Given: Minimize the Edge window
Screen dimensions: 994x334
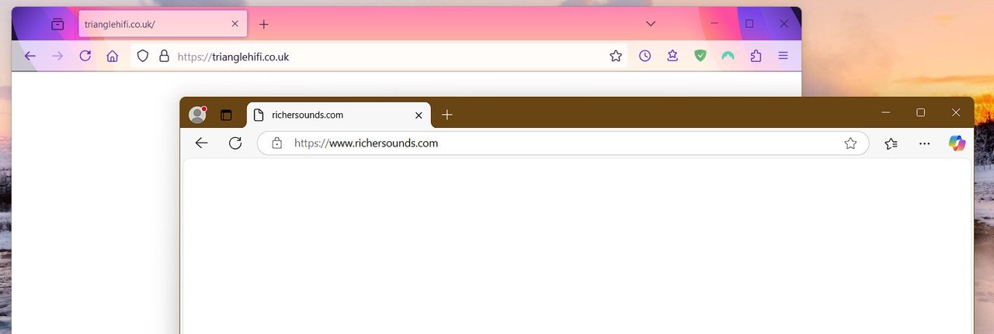Looking at the screenshot, I should point(886,112).
